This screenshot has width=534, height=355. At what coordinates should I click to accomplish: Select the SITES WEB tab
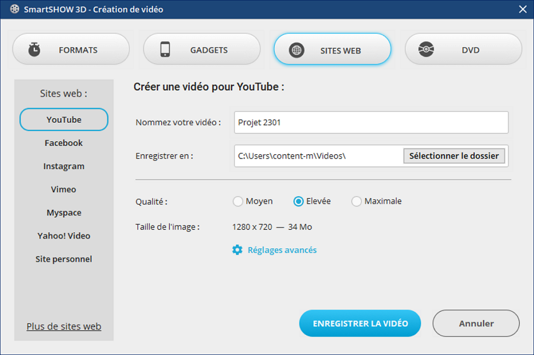(332, 49)
